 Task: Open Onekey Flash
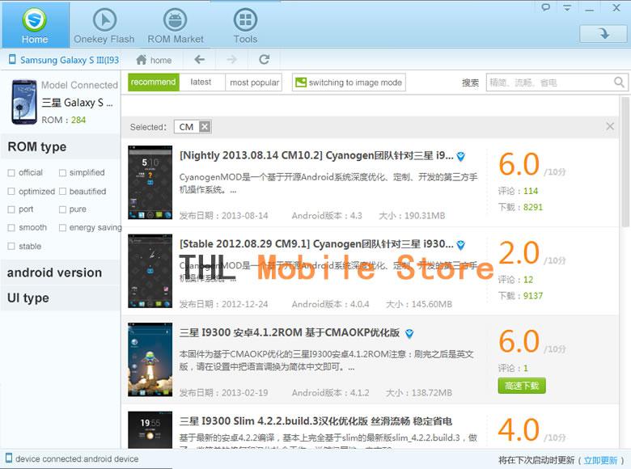tap(104, 25)
